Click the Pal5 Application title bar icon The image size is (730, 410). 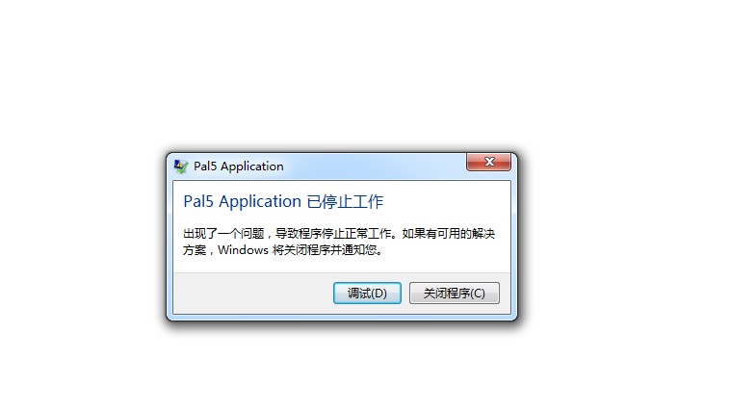click(181, 167)
